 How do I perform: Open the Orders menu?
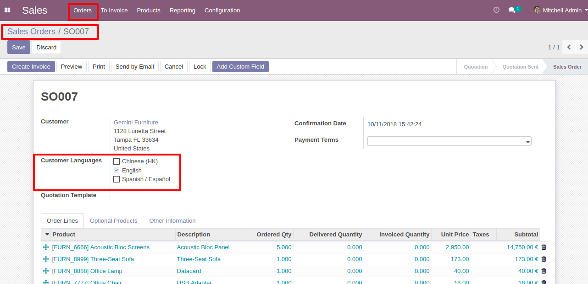tap(83, 10)
